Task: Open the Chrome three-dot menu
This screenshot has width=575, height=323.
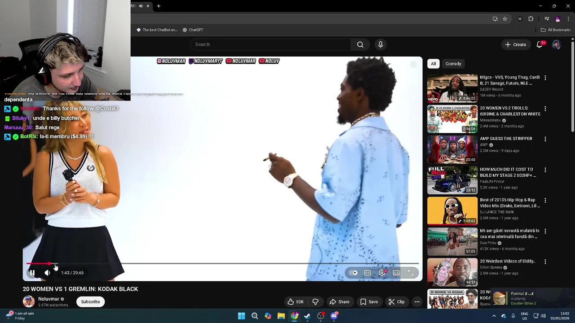Action: tap(568, 19)
